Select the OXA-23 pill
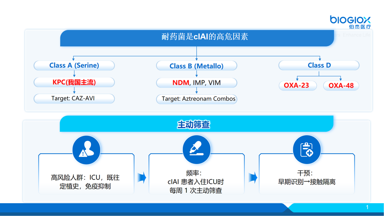The width and height of the screenshot is (384, 216). coord(296,86)
